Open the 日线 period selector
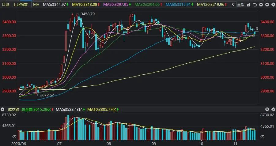The height and width of the screenshot is (146, 276). click(x=6, y=5)
